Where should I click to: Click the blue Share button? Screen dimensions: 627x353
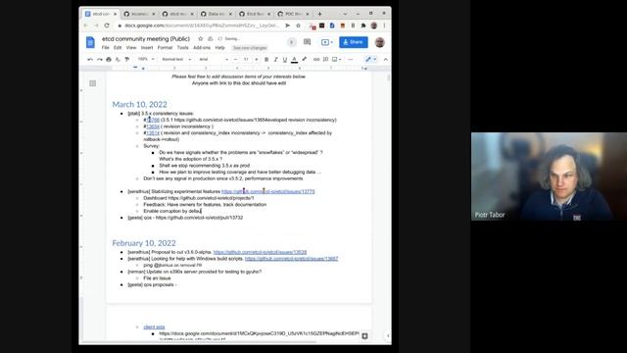click(x=354, y=42)
